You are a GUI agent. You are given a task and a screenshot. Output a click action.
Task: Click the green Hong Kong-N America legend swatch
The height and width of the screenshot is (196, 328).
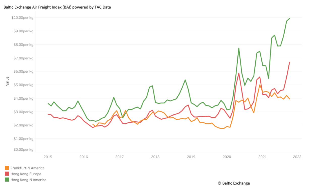click(7, 180)
